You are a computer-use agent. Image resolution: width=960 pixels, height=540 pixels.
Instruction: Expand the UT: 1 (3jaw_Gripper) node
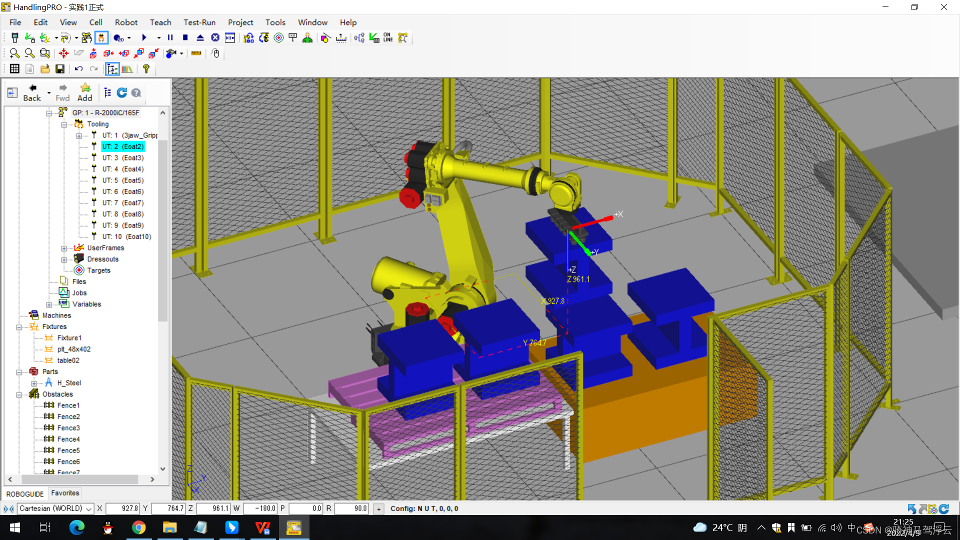tap(79, 135)
